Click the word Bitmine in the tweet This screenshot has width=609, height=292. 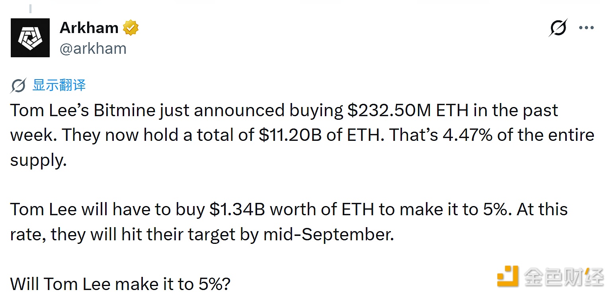click(125, 111)
